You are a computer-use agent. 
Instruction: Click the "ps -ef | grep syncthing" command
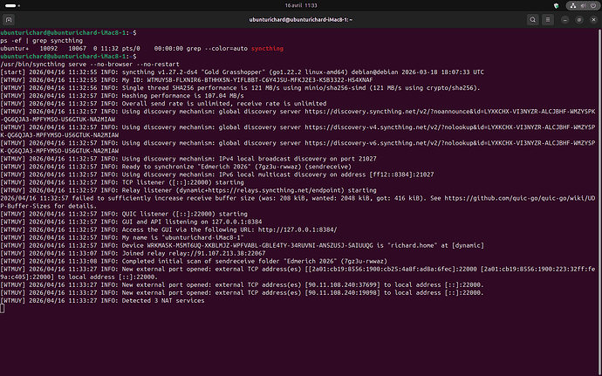(42, 40)
